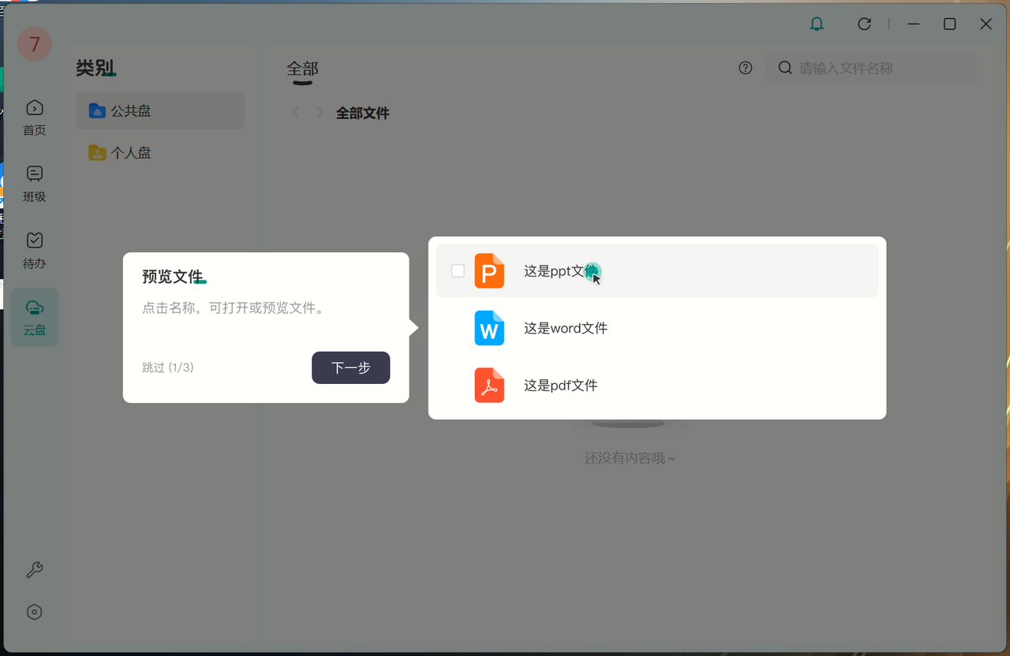The image size is (1010, 656).
Task: Click the wrench tool icon at bottom left
Action: pyautogui.click(x=34, y=570)
